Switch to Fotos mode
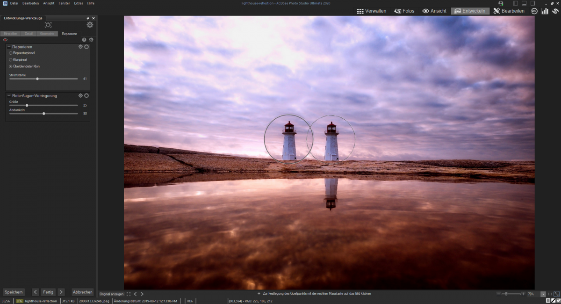The height and width of the screenshot is (304, 561). click(404, 11)
